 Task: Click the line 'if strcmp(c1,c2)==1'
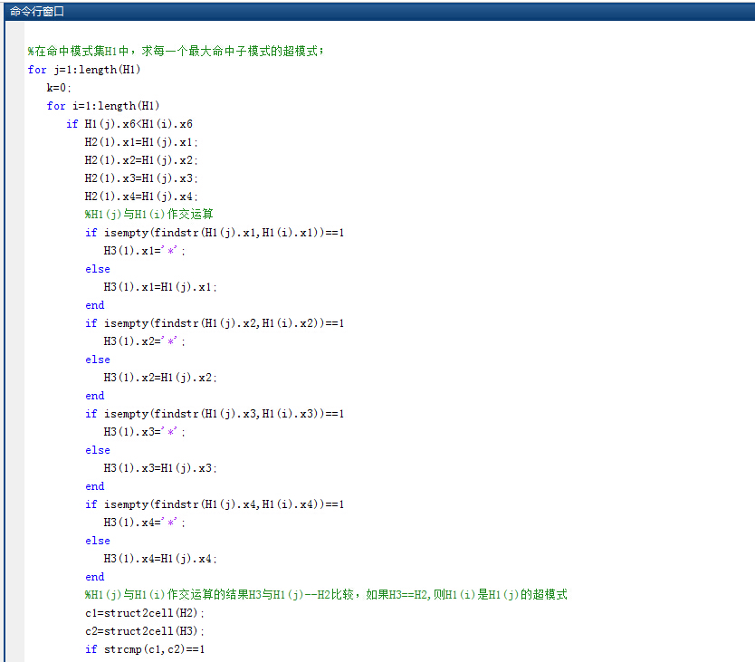(x=145, y=649)
